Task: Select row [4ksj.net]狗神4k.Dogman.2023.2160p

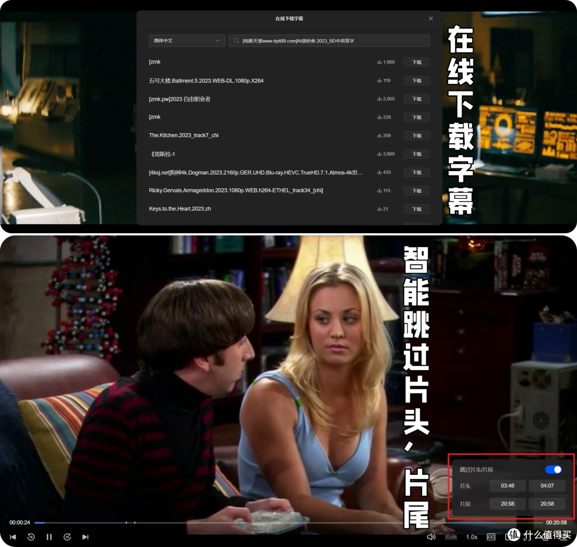Action: 289,172
